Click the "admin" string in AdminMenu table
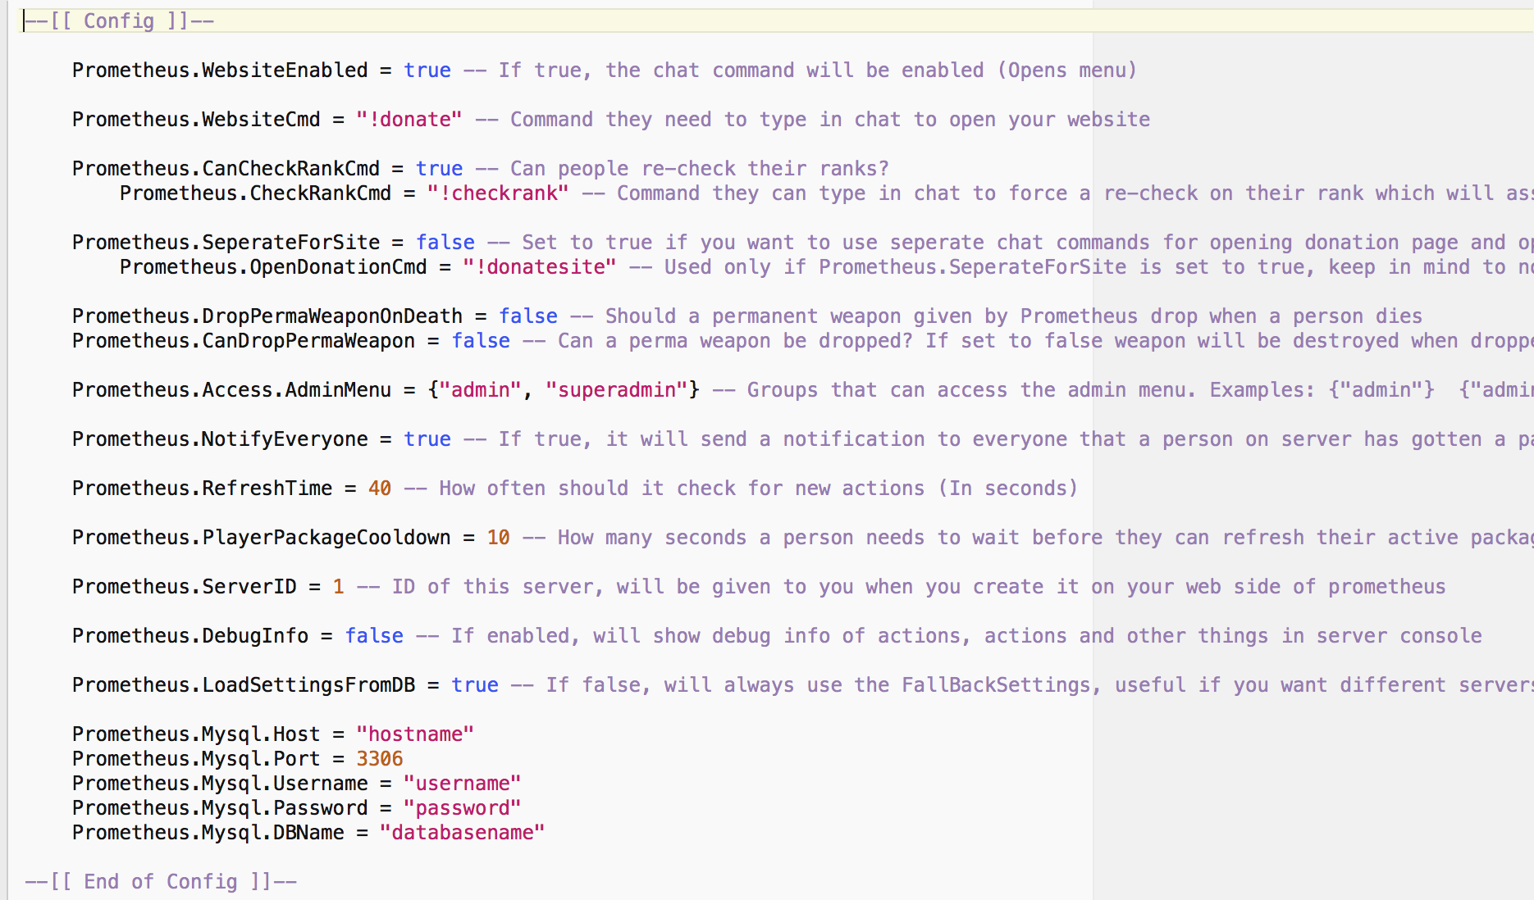 481,390
